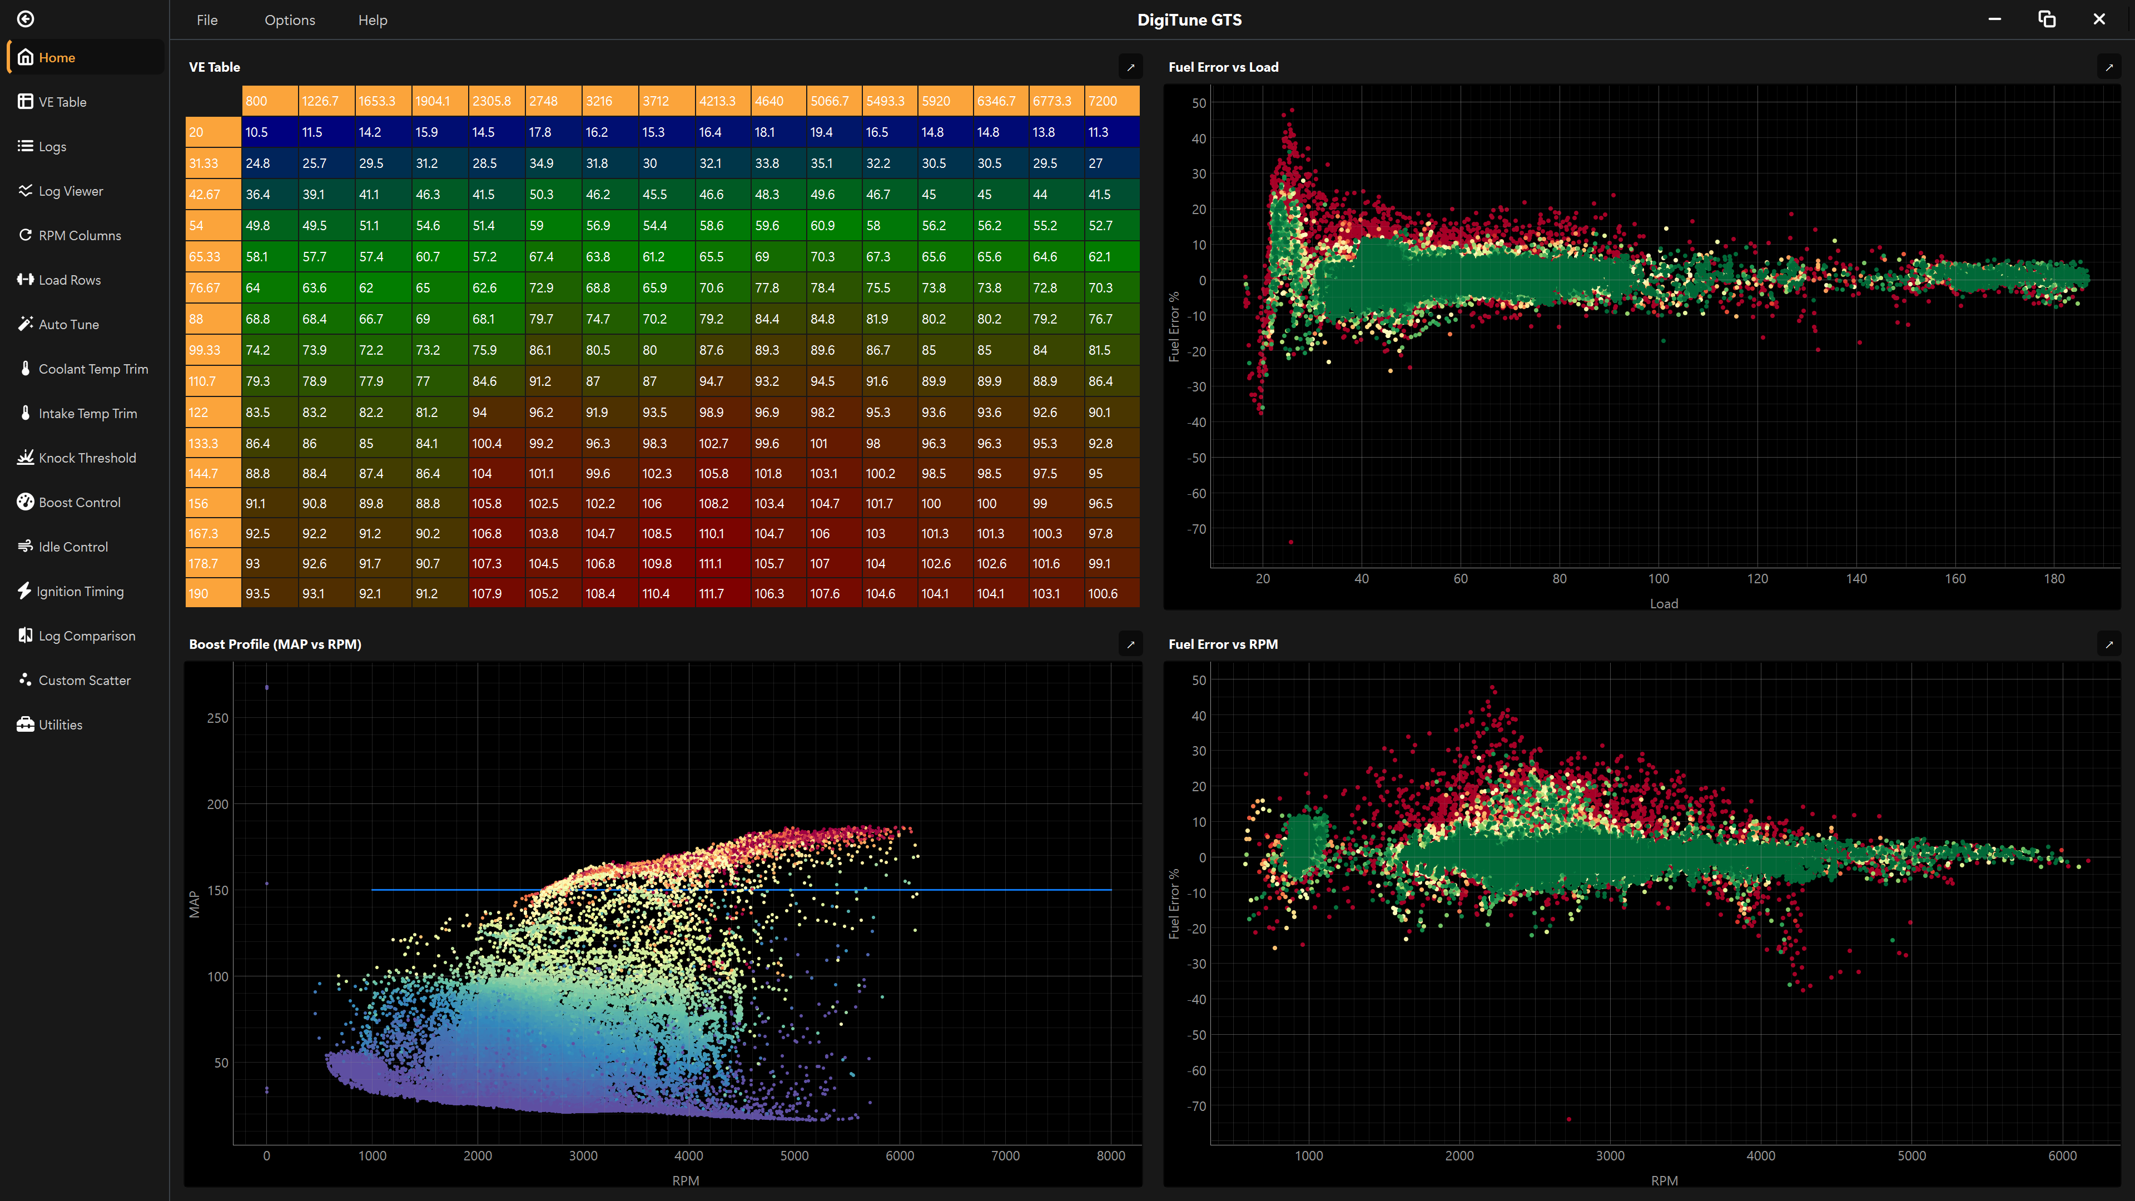Launch the Auto Tune wand icon

[26, 324]
